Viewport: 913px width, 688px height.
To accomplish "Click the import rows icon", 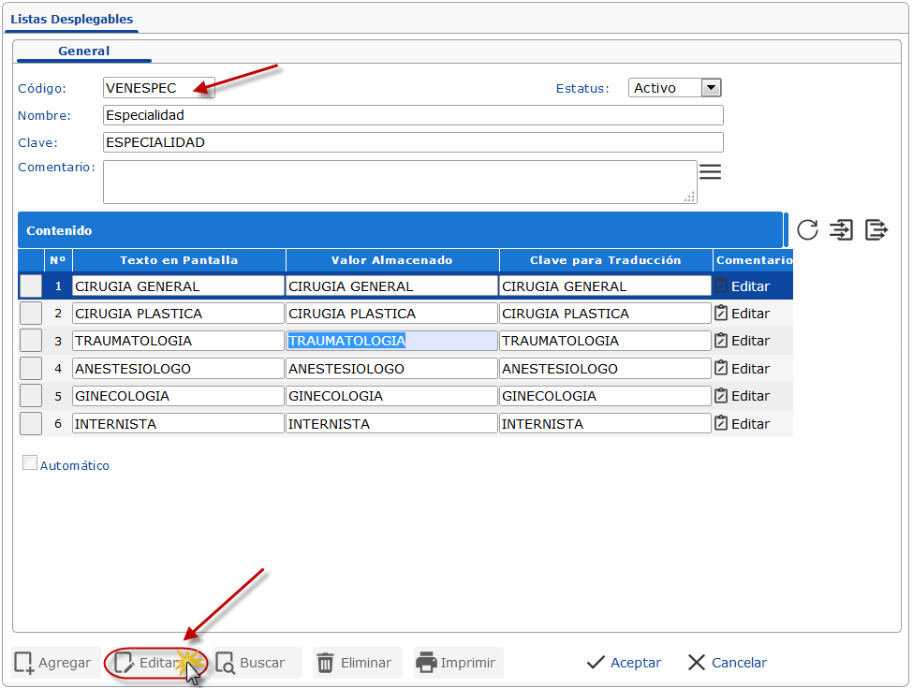I will click(841, 229).
